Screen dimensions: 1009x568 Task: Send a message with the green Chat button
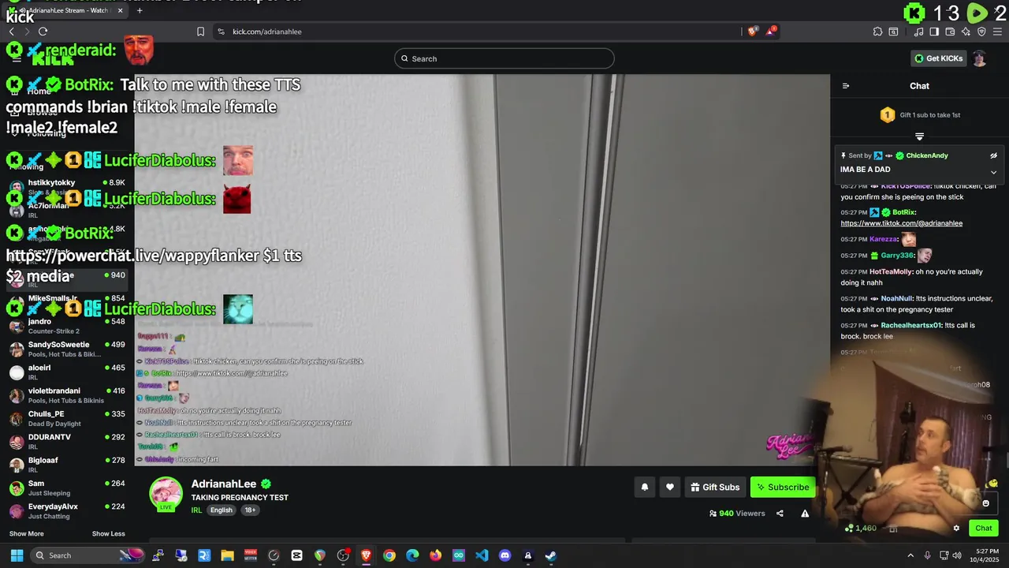[984, 529]
